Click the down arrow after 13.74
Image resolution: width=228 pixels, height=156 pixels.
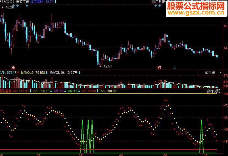[55, 2]
